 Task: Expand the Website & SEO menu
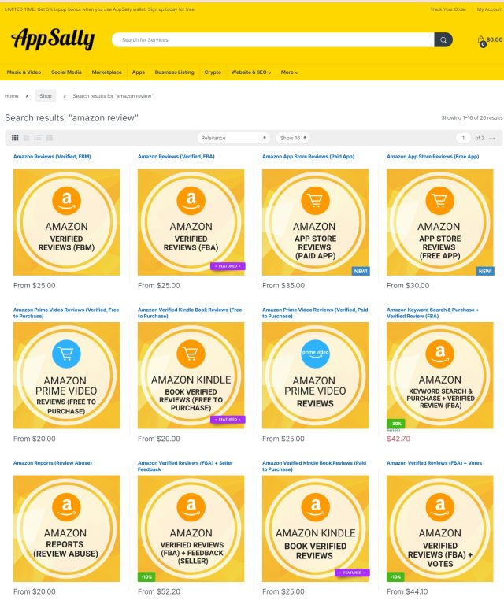click(x=251, y=72)
